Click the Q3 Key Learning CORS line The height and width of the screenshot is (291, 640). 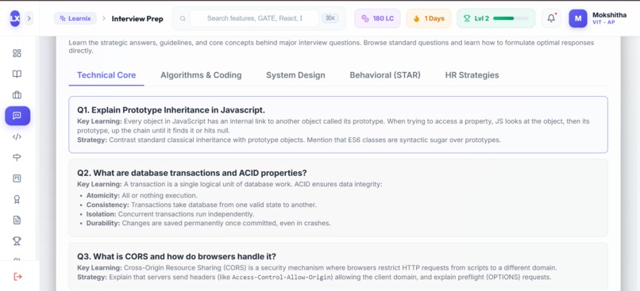[x=317, y=268]
